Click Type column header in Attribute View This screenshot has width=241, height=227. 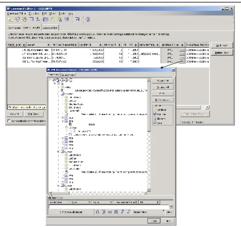pyautogui.click(x=81, y=202)
